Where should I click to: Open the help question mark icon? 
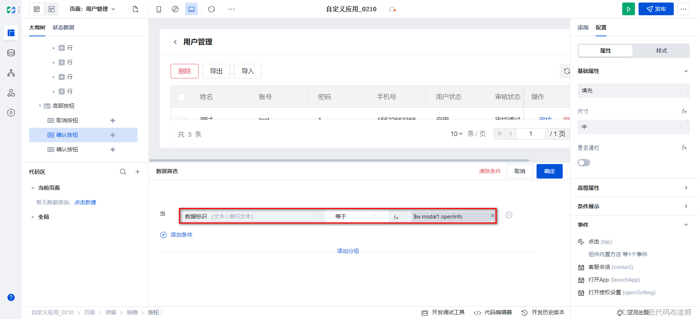[11, 298]
